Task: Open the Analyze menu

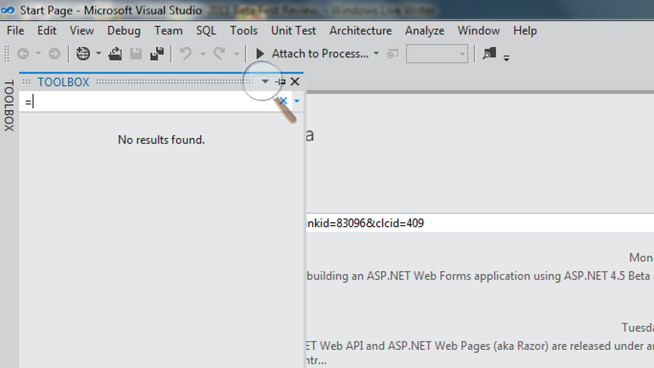Action: (x=425, y=31)
